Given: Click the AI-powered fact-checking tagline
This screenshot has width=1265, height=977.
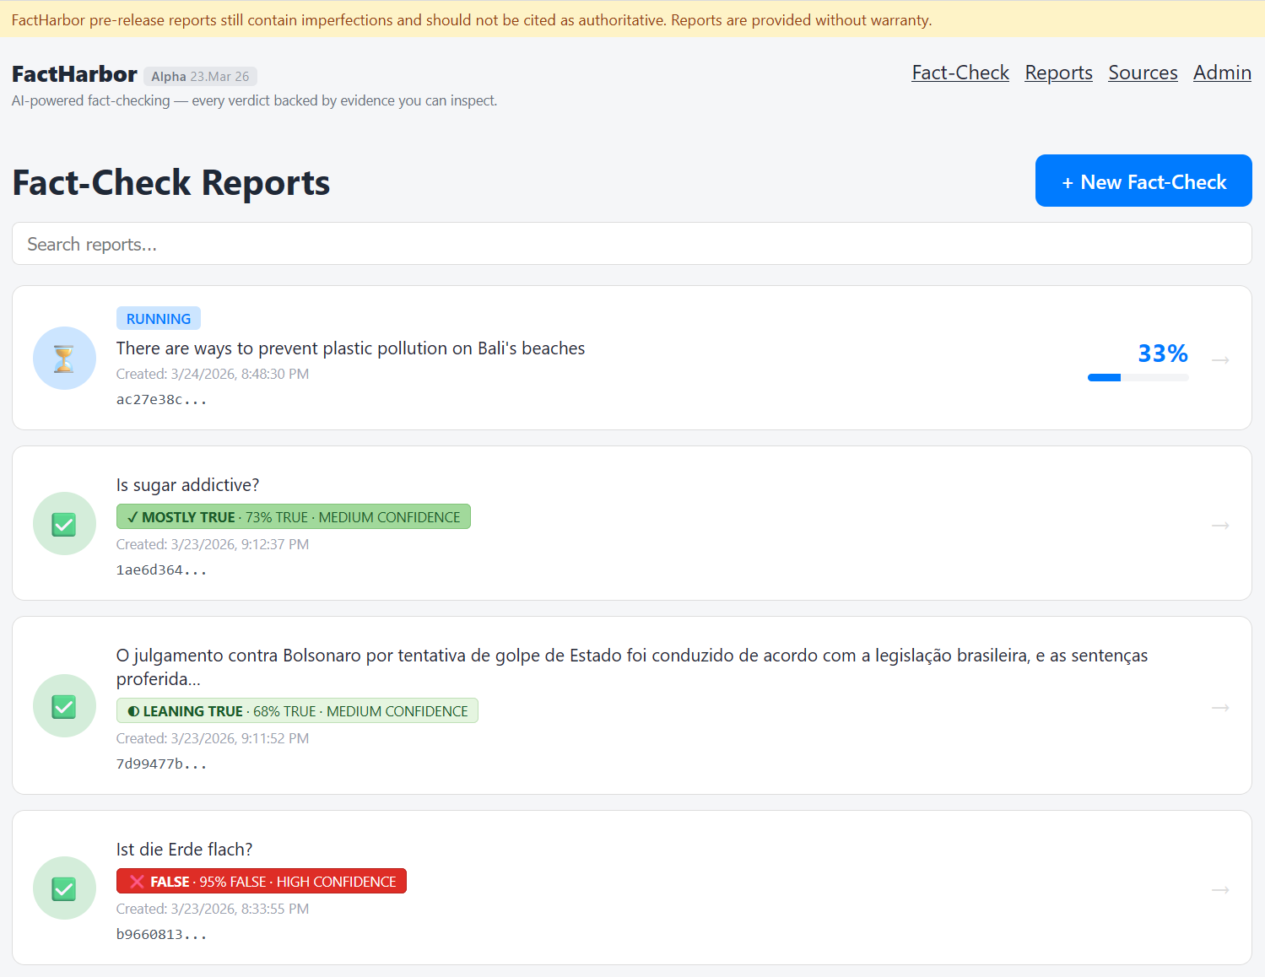Looking at the screenshot, I should [x=255, y=100].
